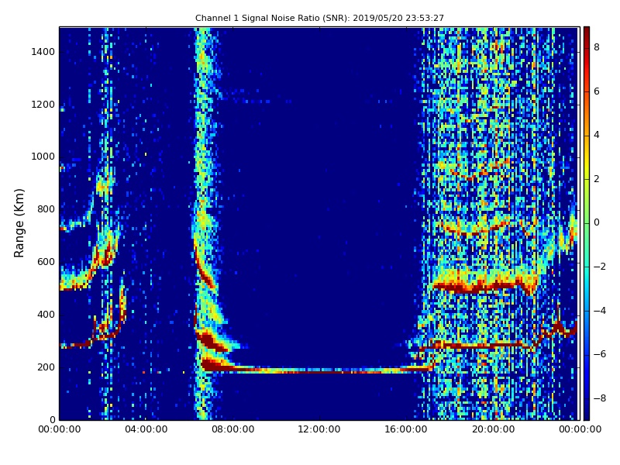Click the 1000 tick on Range axis

pyautogui.click(x=43, y=157)
